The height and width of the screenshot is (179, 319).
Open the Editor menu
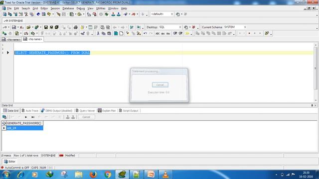(44, 8)
